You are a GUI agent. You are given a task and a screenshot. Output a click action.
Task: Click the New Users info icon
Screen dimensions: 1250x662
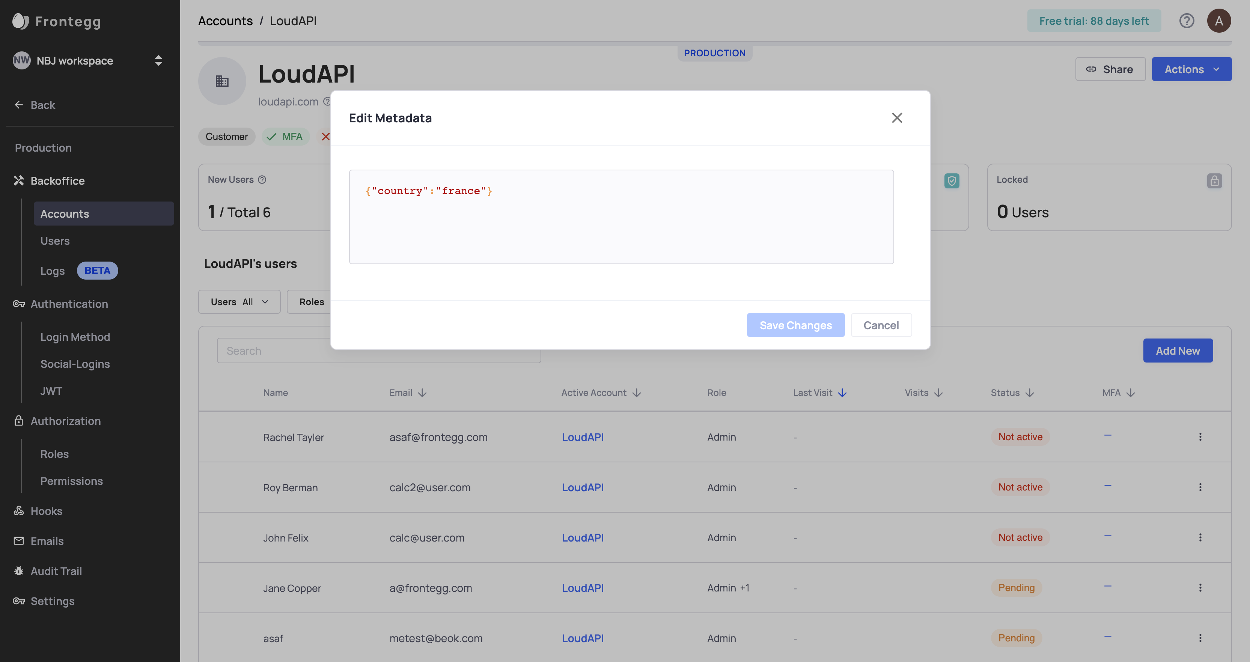click(x=262, y=179)
